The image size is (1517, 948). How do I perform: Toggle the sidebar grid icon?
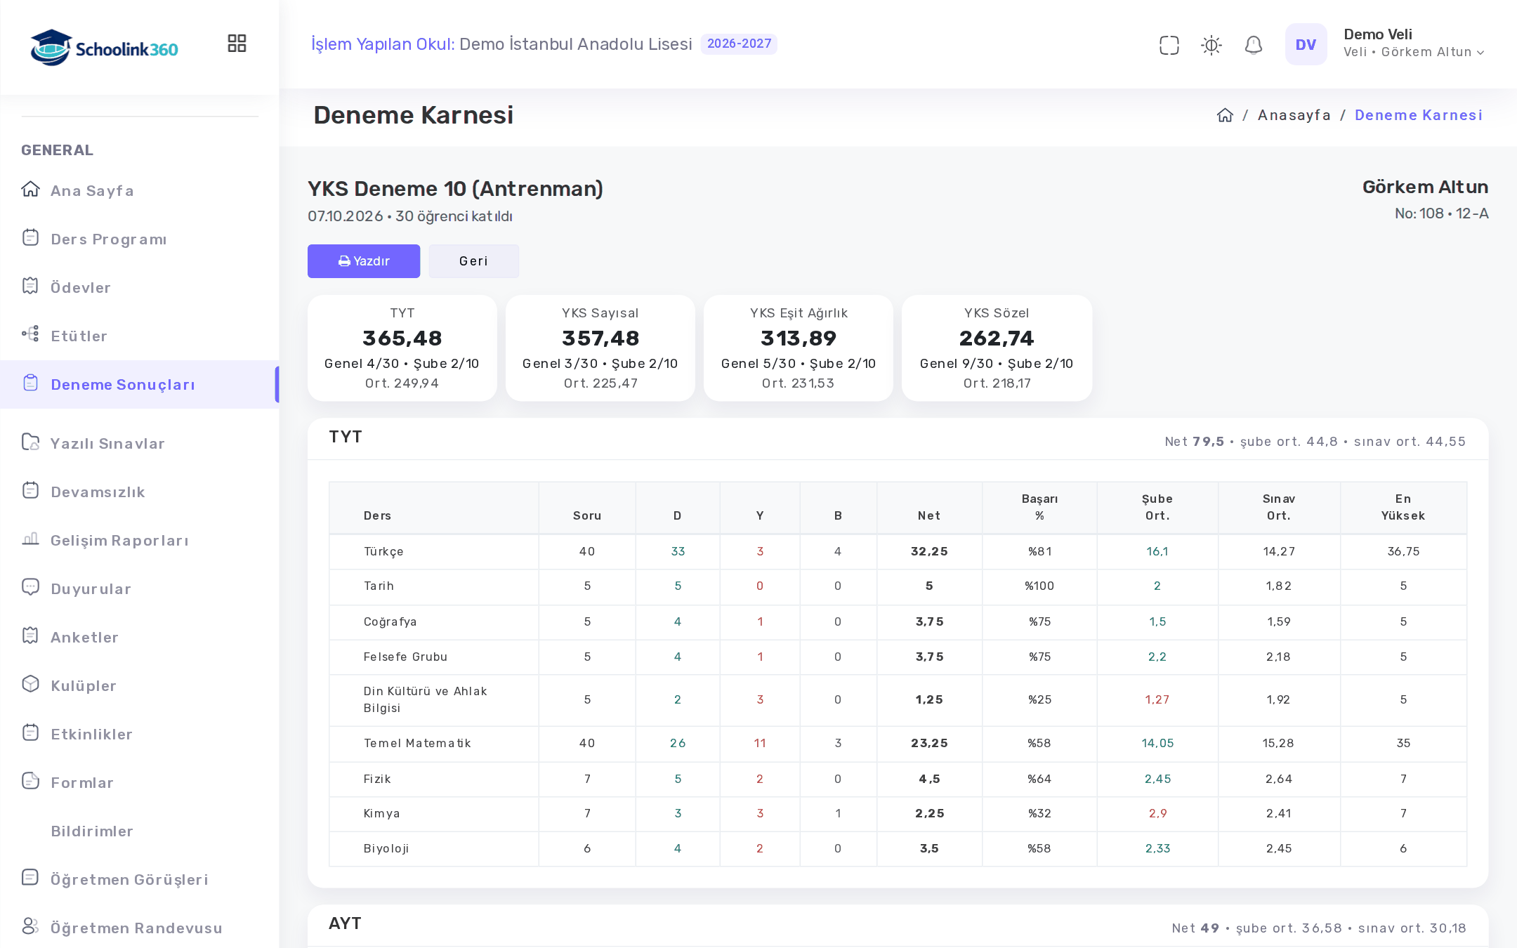coord(237,44)
